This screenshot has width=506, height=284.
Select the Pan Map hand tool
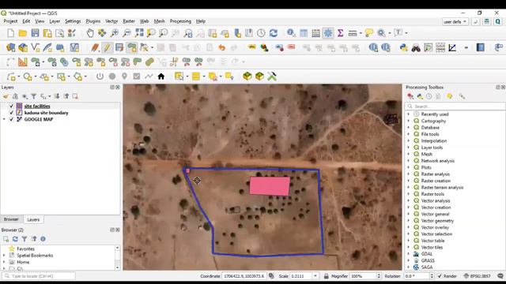pos(90,33)
